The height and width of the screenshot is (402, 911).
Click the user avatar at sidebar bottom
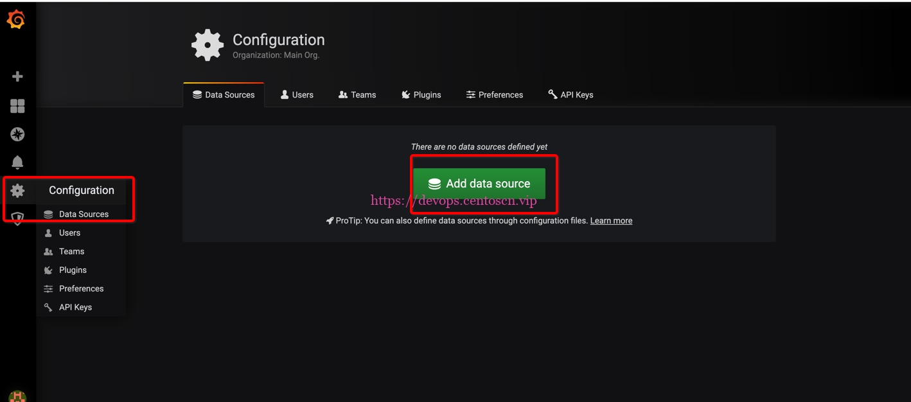(x=17, y=396)
